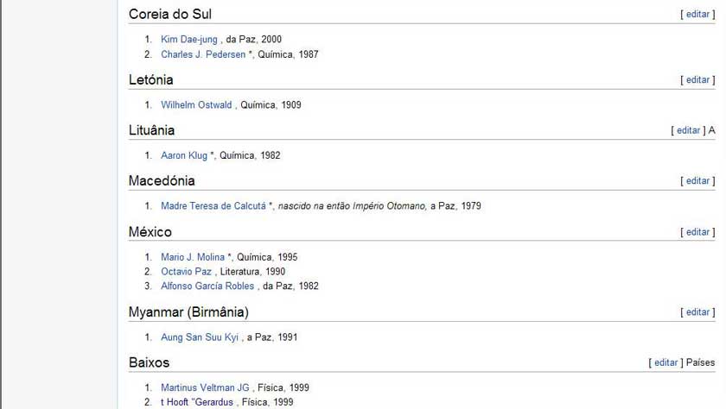
Task: Open Alfonso García Robles link
Action: [207, 286]
